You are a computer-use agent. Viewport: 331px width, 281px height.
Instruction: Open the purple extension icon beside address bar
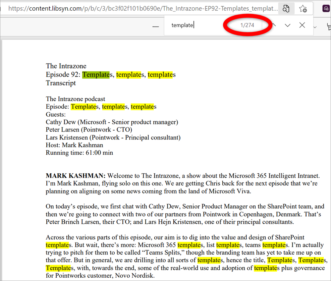click(x=326, y=9)
